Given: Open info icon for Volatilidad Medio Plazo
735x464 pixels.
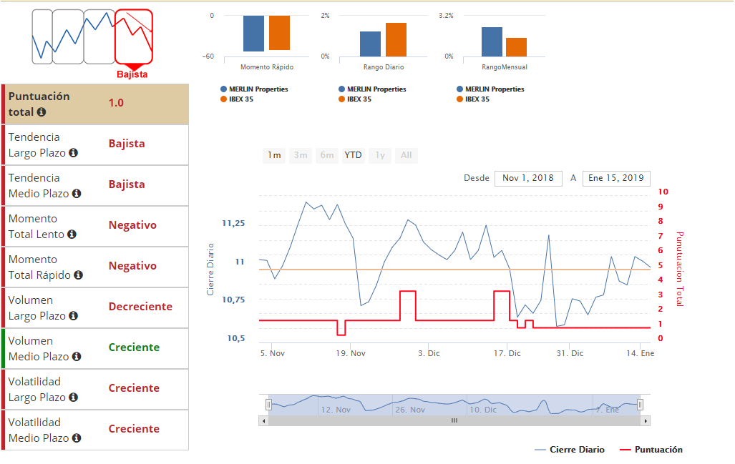Looking at the screenshot, I should click(x=77, y=438).
